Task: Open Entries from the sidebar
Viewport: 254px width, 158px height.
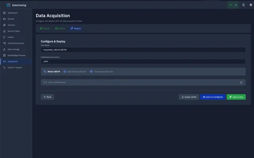Action: coord(16,19)
